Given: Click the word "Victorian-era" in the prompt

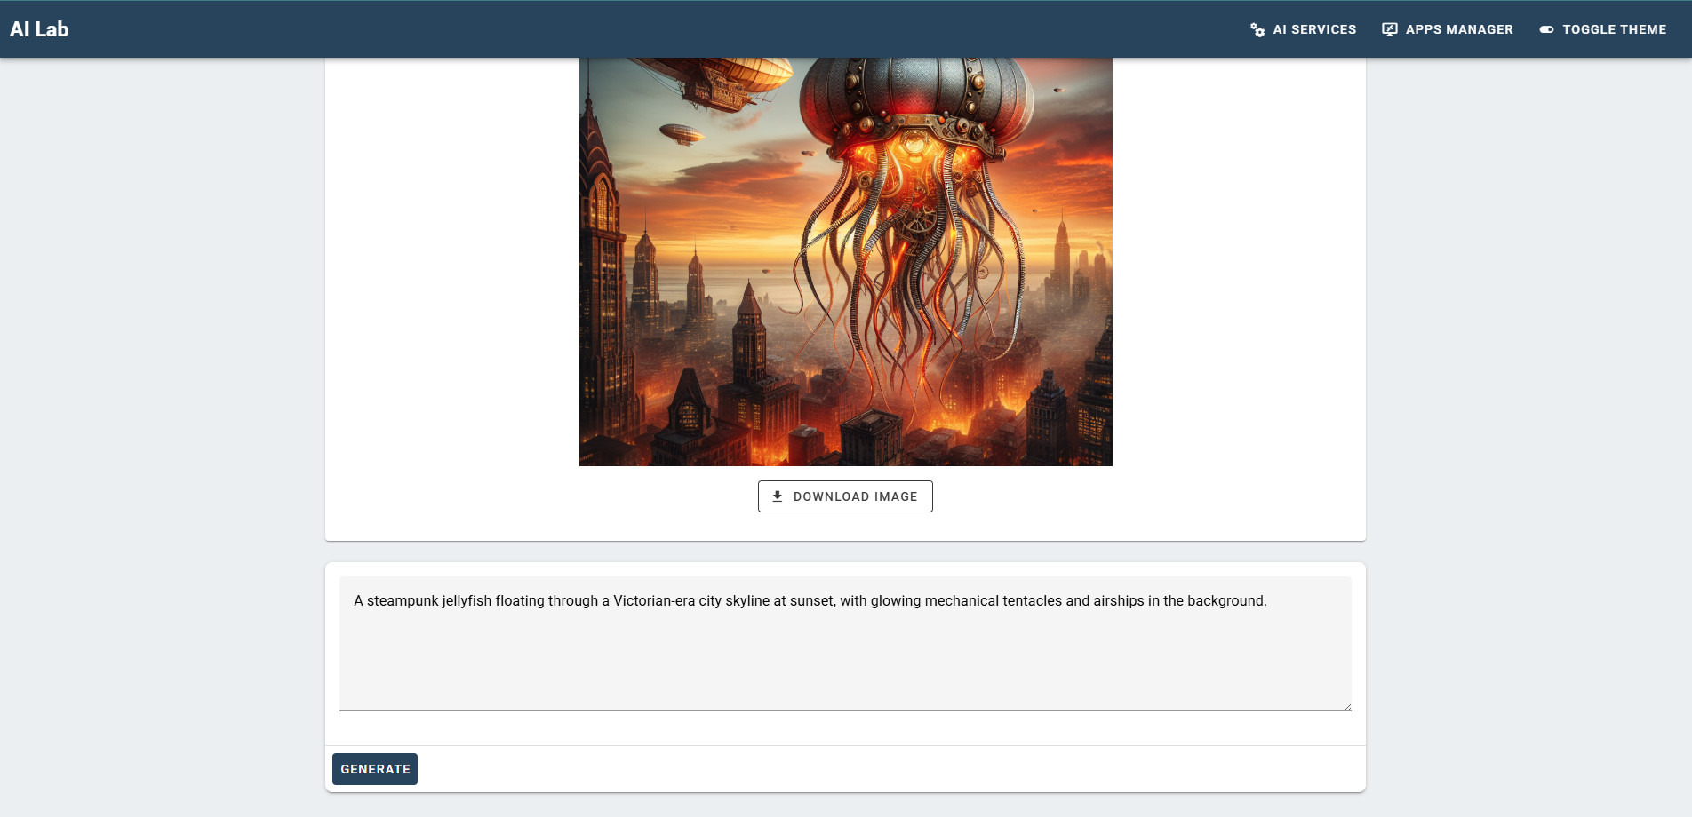Looking at the screenshot, I should click(654, 601).
